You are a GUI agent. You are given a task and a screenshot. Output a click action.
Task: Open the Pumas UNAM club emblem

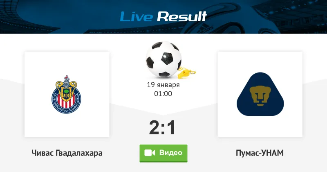point(260,94)
